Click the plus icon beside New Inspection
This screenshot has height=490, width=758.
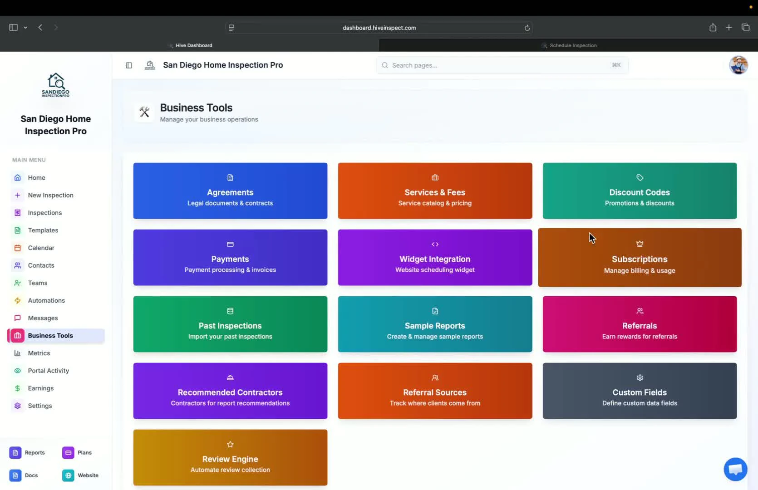pos(17,195)
